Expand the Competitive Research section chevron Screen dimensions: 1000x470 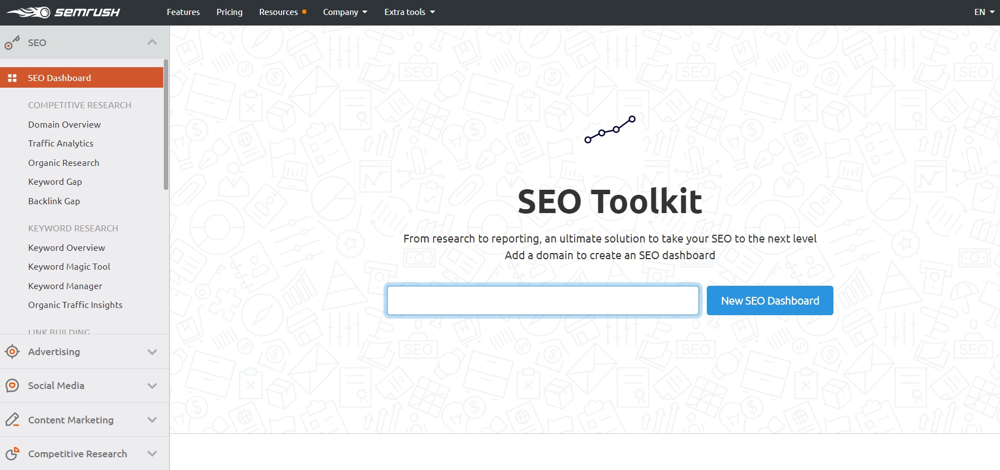152,453
